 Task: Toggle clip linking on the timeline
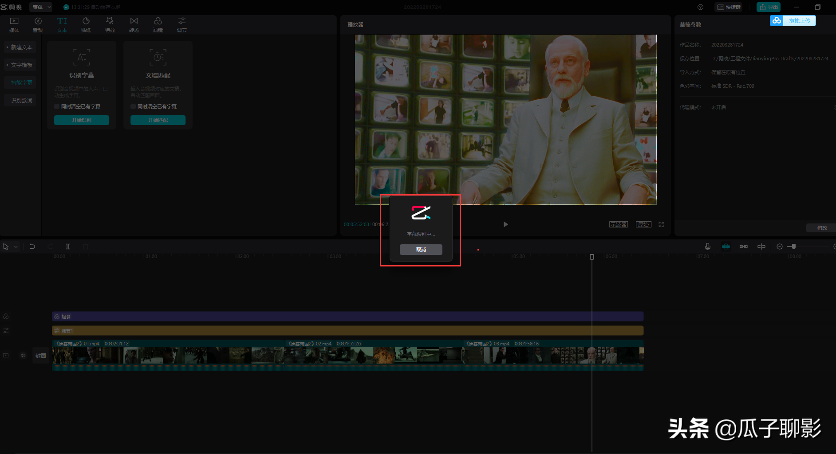tap(744, 247)
